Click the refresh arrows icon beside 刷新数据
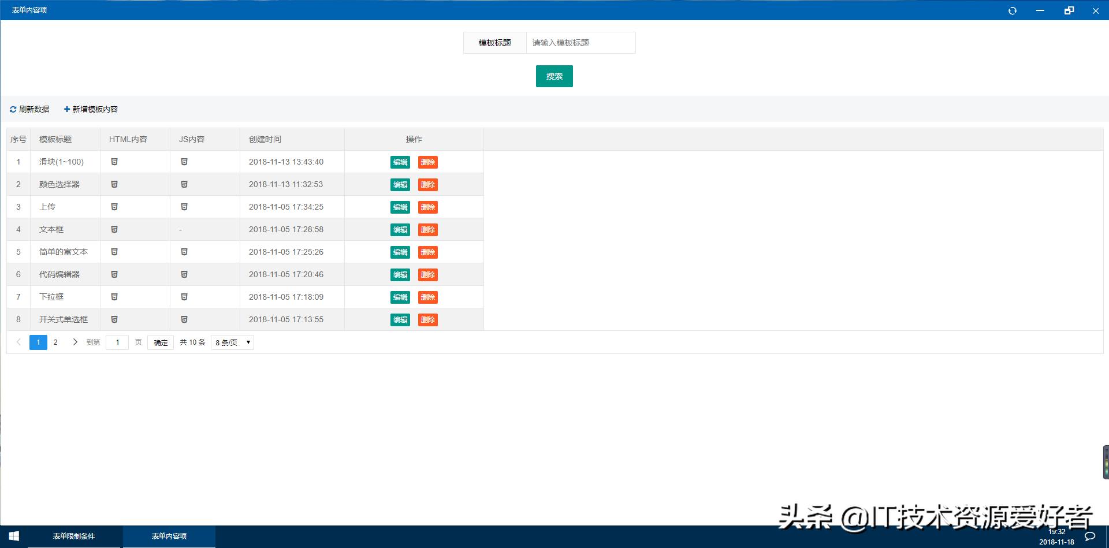The height and width of the screenshot is (548, 1109). click(13, 109)
